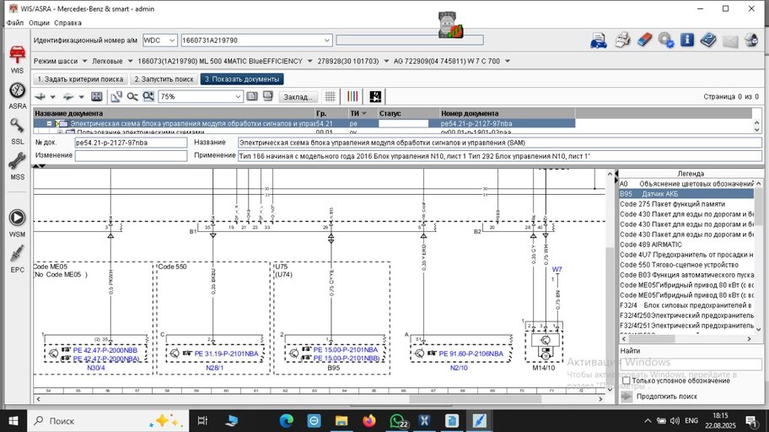Open Windows Start menu
Screen dimensions: 769x432
[13, 421]
